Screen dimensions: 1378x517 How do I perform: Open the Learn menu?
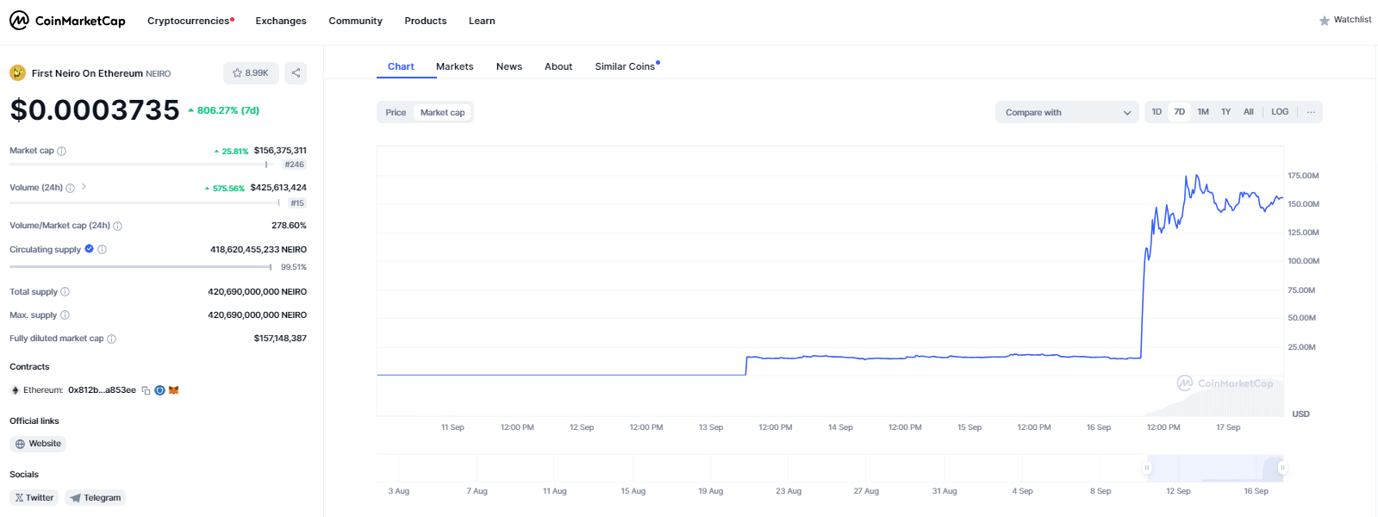point(482,21)
